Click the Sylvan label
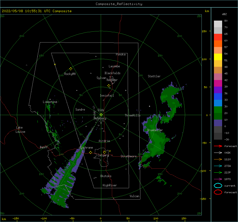Image resolution: width=238 pixels, height=222 pixels. (101, 78)
